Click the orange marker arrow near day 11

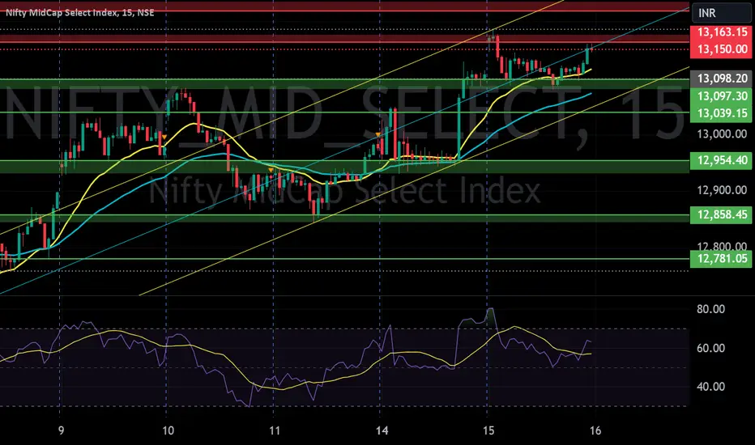click(271, 170)
